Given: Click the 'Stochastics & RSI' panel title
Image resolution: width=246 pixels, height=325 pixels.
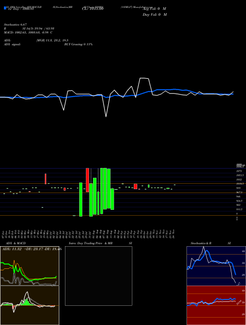Looking at the screenshot, I should (x=211, y=243).
